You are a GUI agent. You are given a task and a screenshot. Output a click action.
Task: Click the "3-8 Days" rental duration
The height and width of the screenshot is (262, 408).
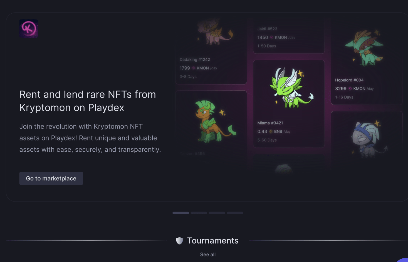coord(188,77)
